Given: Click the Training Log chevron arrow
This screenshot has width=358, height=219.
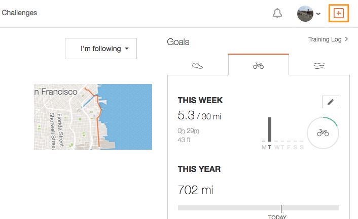Looking at the screenshot, I should 346,39.
